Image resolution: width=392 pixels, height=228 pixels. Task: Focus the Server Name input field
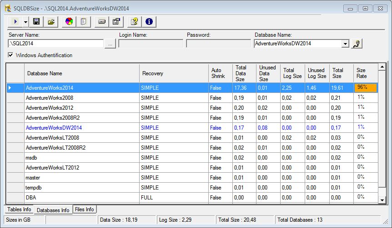[x=56, y=44]
